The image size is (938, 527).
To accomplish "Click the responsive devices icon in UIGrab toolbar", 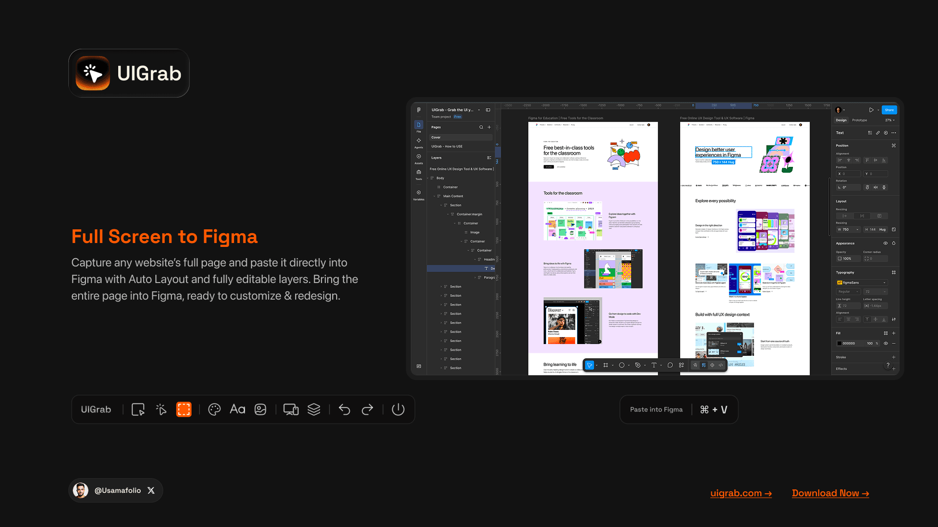I will click(291, 409).
